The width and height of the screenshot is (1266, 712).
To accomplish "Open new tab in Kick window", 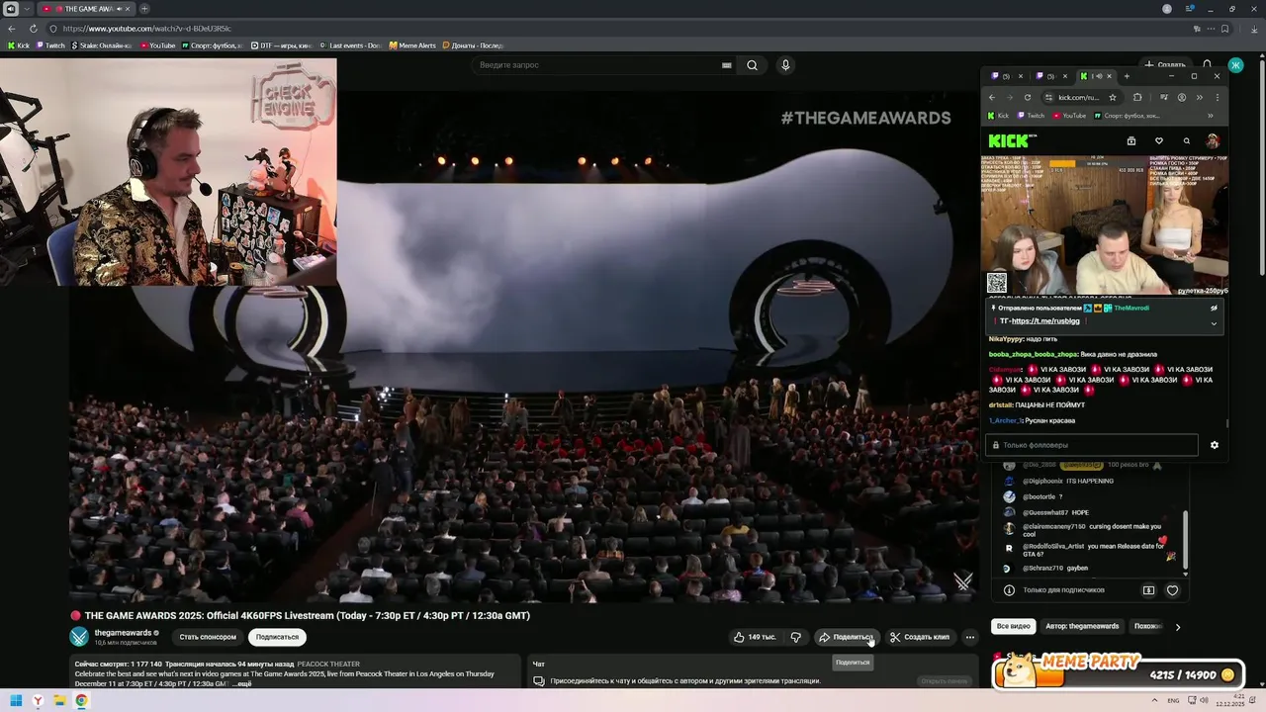I will (x=1127, y=76).
